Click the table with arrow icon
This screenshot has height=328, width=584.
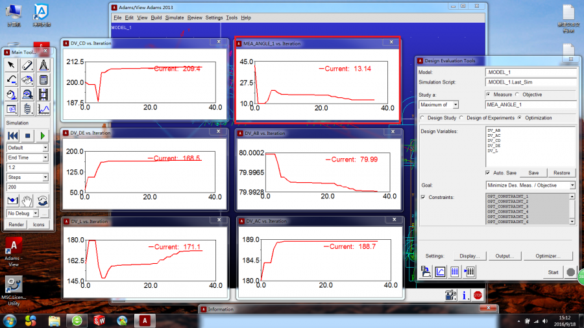coord(469,272)
